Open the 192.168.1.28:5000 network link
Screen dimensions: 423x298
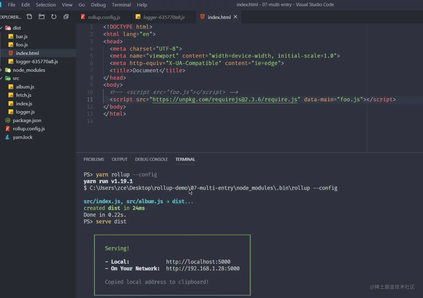(203, 268)
